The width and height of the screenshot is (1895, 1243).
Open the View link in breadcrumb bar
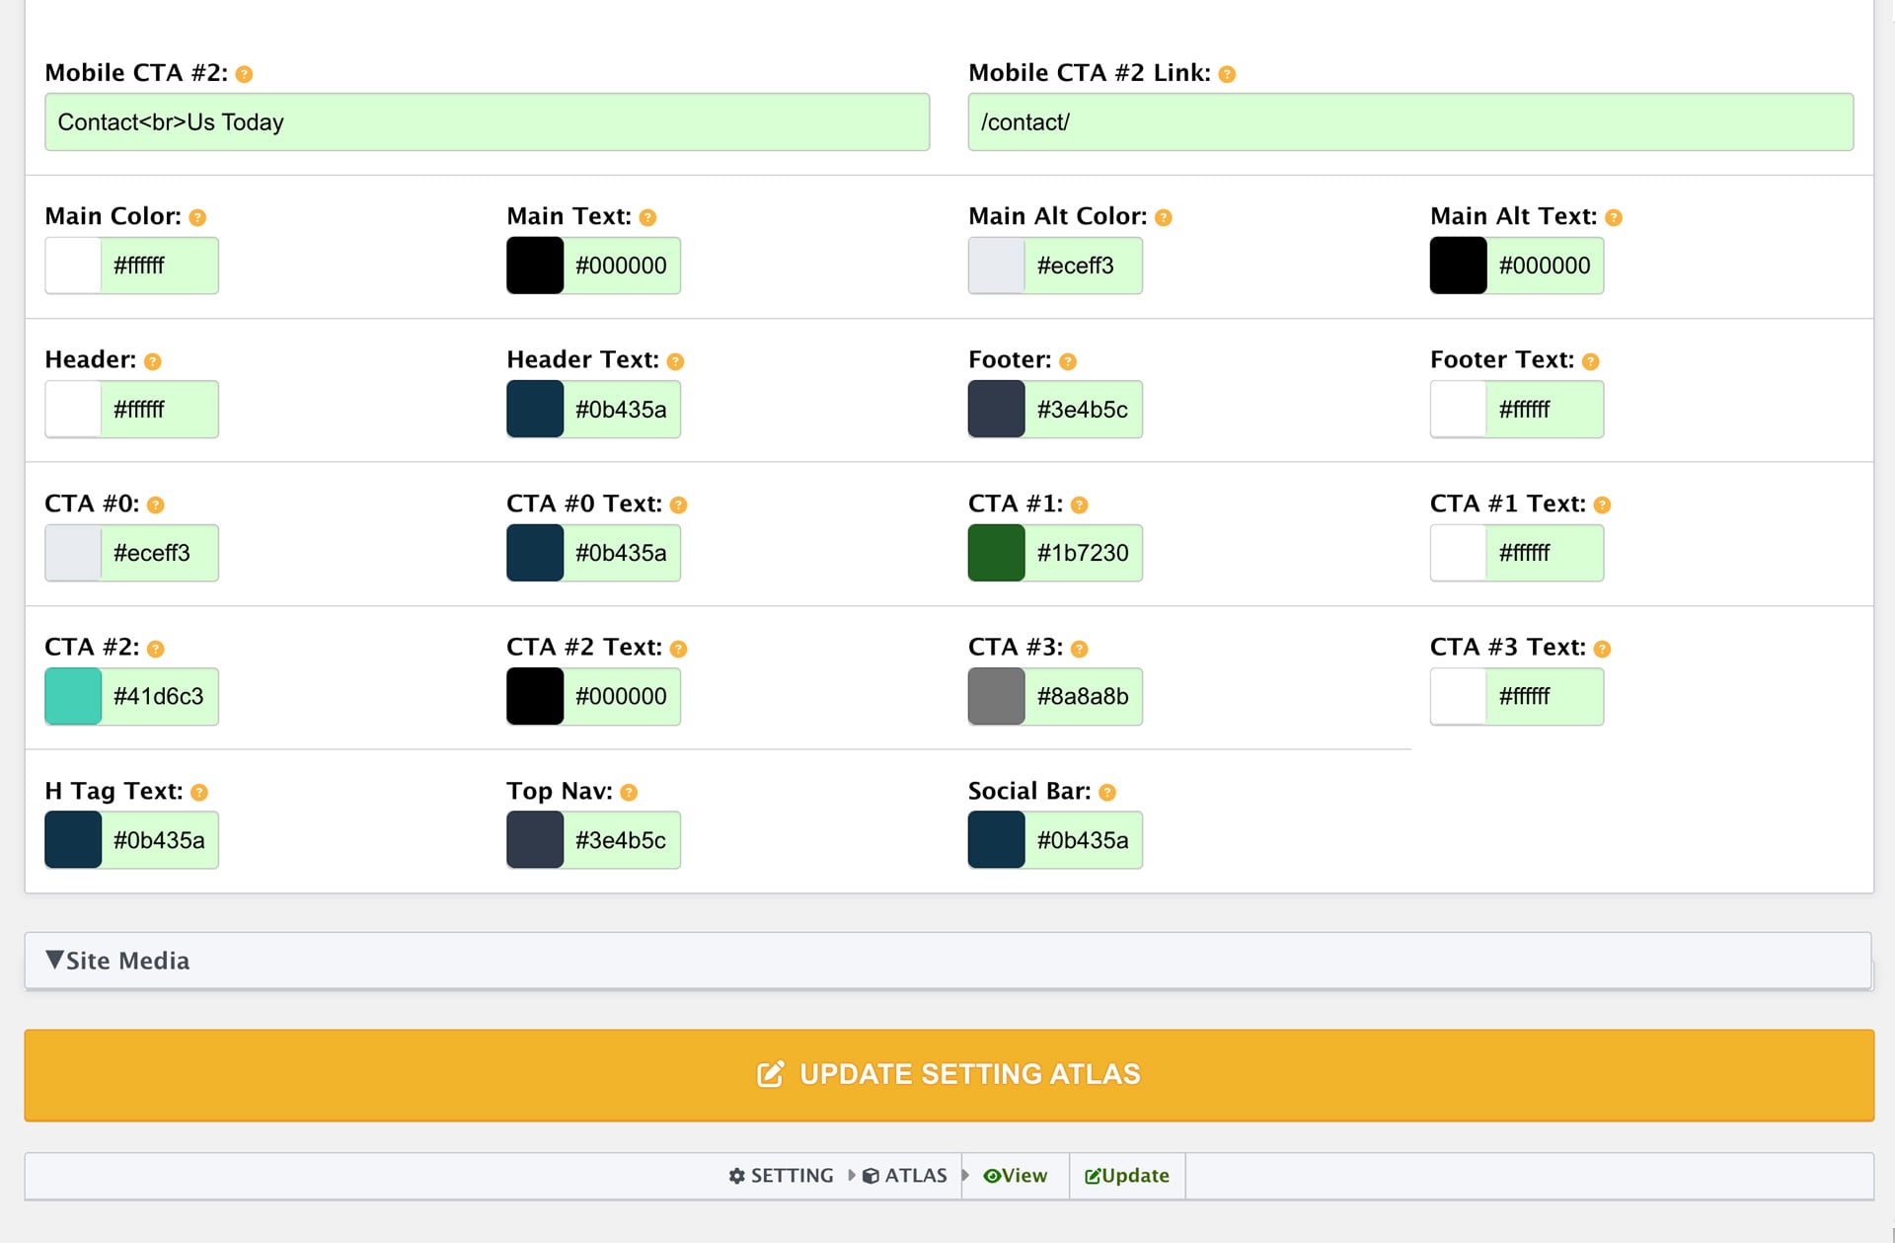tap(1016, 1175)
